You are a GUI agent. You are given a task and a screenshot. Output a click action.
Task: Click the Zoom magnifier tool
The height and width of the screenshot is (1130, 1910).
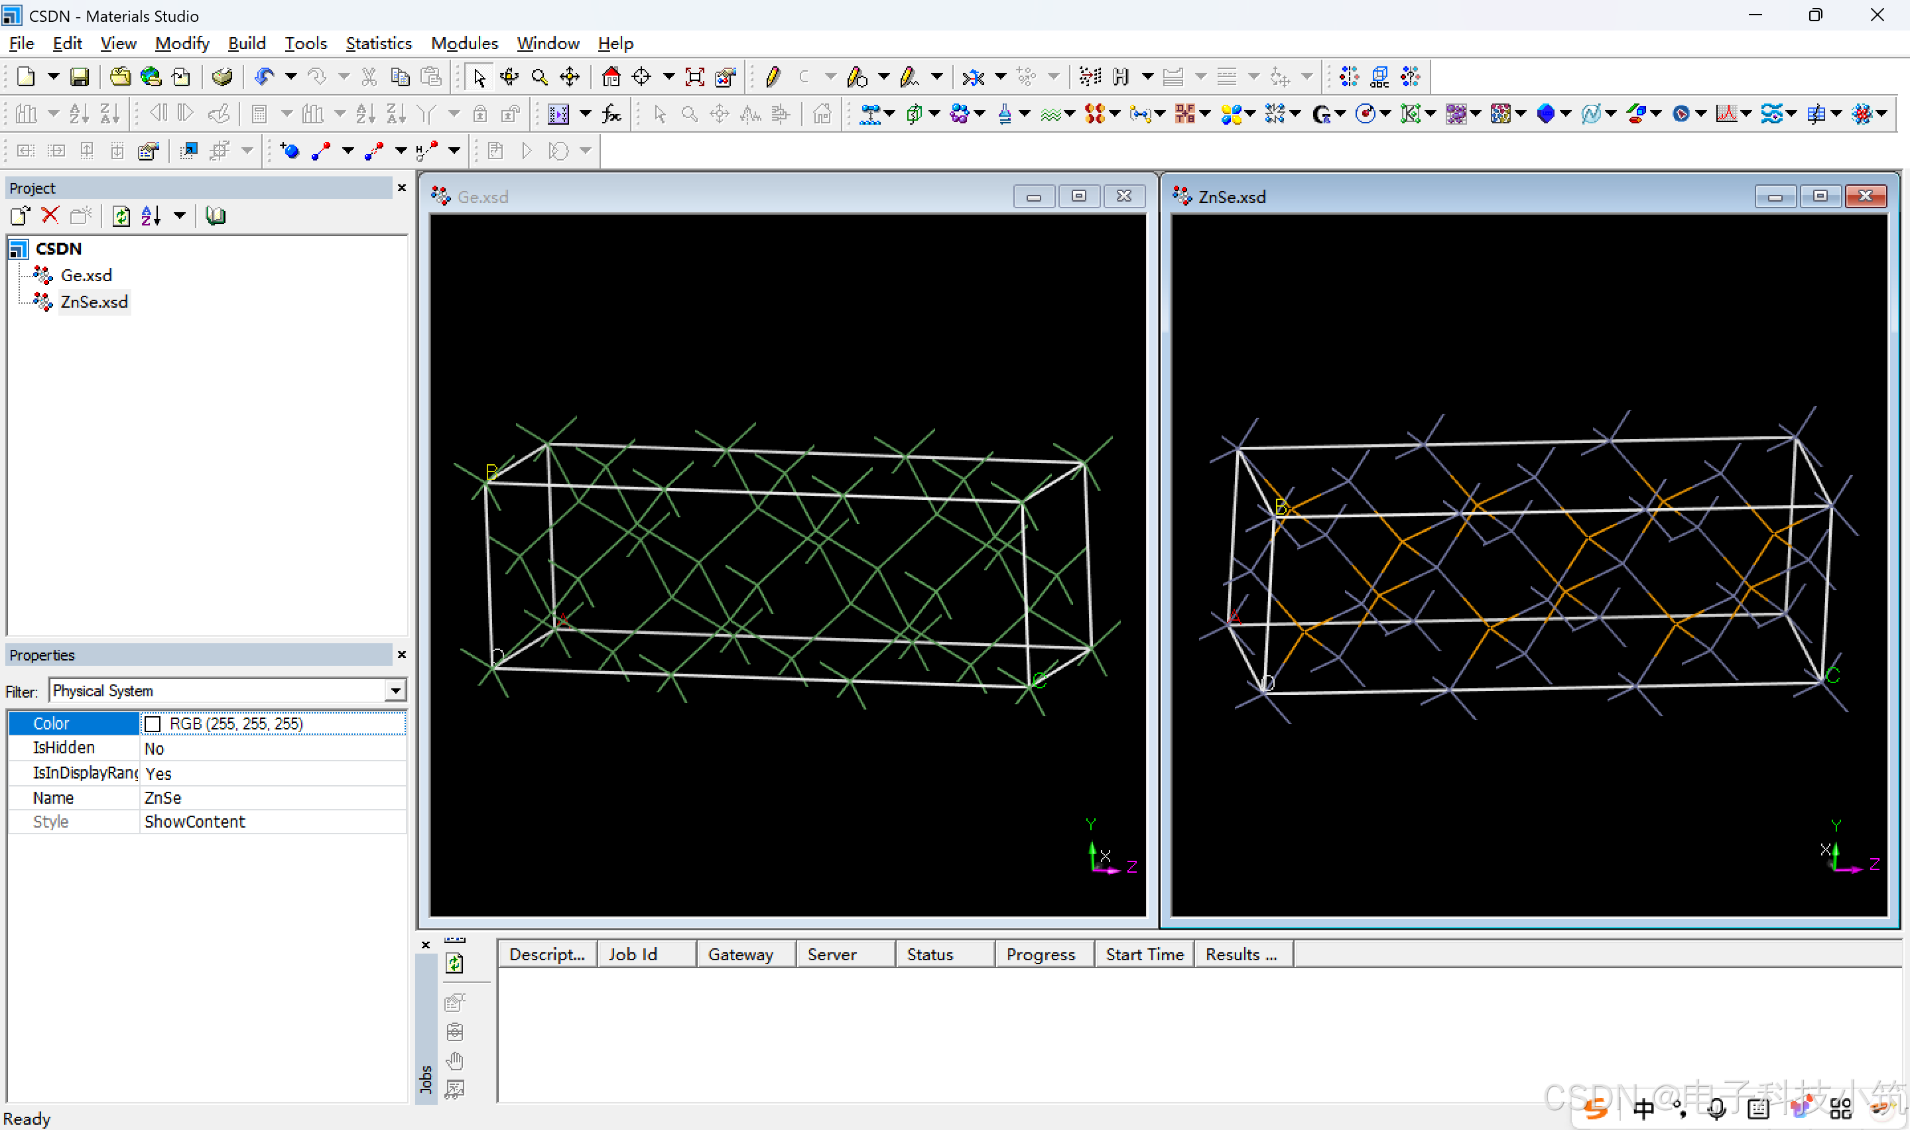point(540,77)
